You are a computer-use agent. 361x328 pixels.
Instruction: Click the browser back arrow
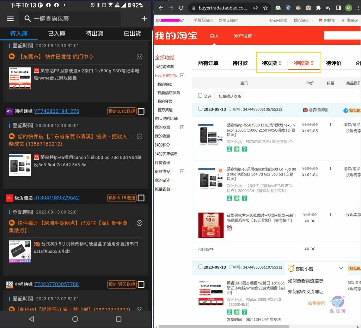[x=161, y=8]
